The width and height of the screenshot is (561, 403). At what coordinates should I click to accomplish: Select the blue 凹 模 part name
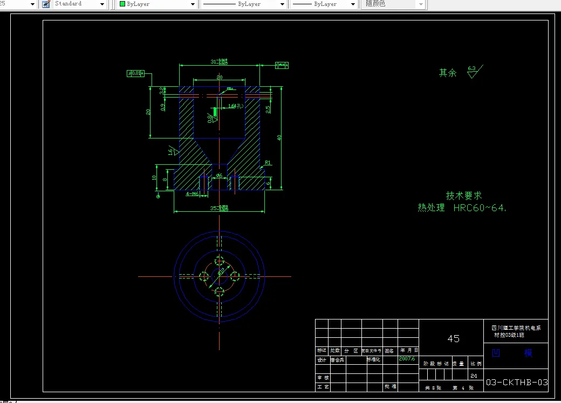tap(512, 353)
